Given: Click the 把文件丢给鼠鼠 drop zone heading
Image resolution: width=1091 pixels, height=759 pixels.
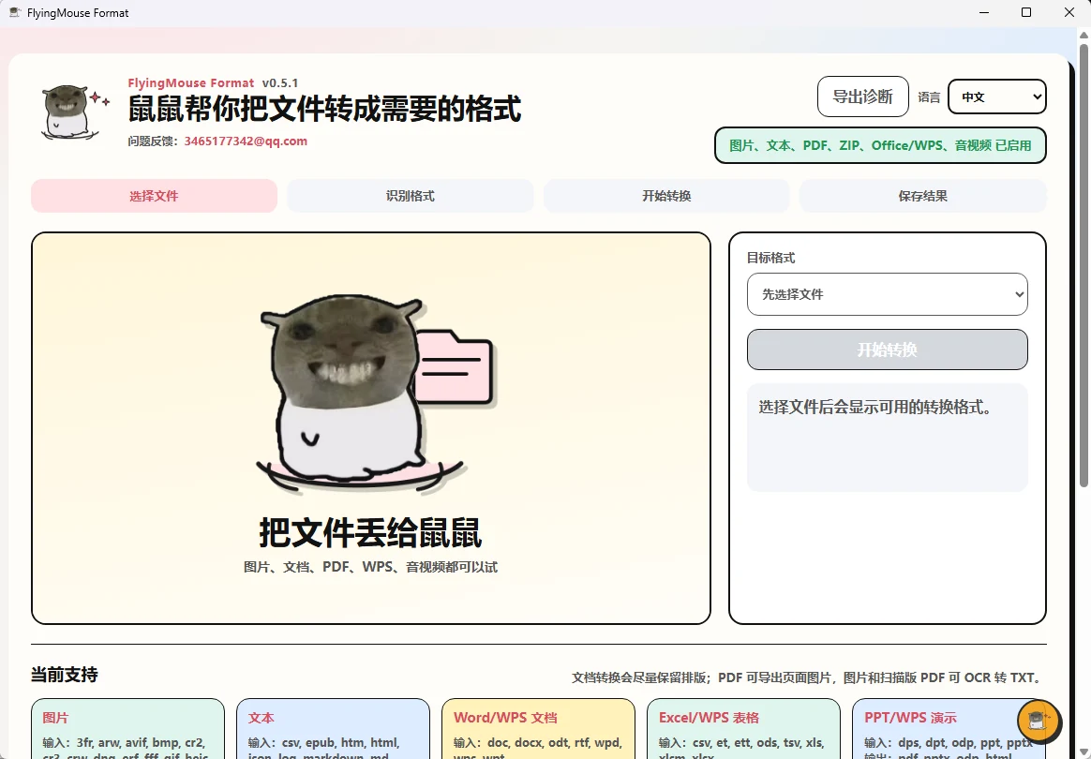Looking at the screenshot, I should coord(370,533).
